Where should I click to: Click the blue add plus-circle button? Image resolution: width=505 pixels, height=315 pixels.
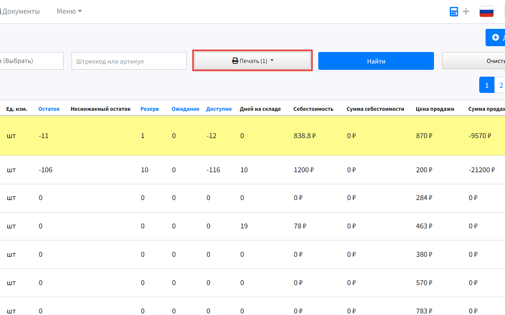point(496,38)
